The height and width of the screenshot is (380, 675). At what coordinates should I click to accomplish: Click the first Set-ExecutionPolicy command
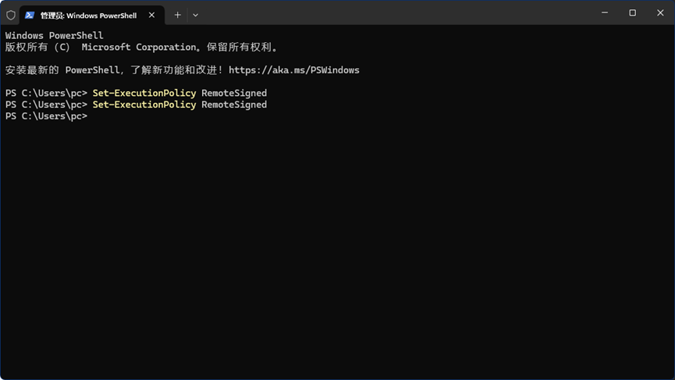click(x=144, y=93)
